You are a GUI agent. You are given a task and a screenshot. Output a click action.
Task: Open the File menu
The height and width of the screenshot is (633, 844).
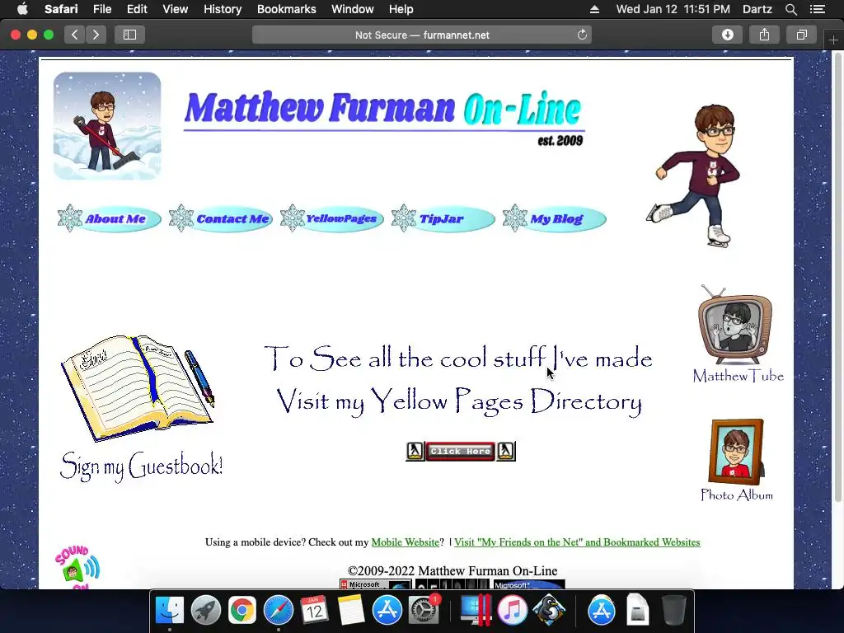point(101,9)
